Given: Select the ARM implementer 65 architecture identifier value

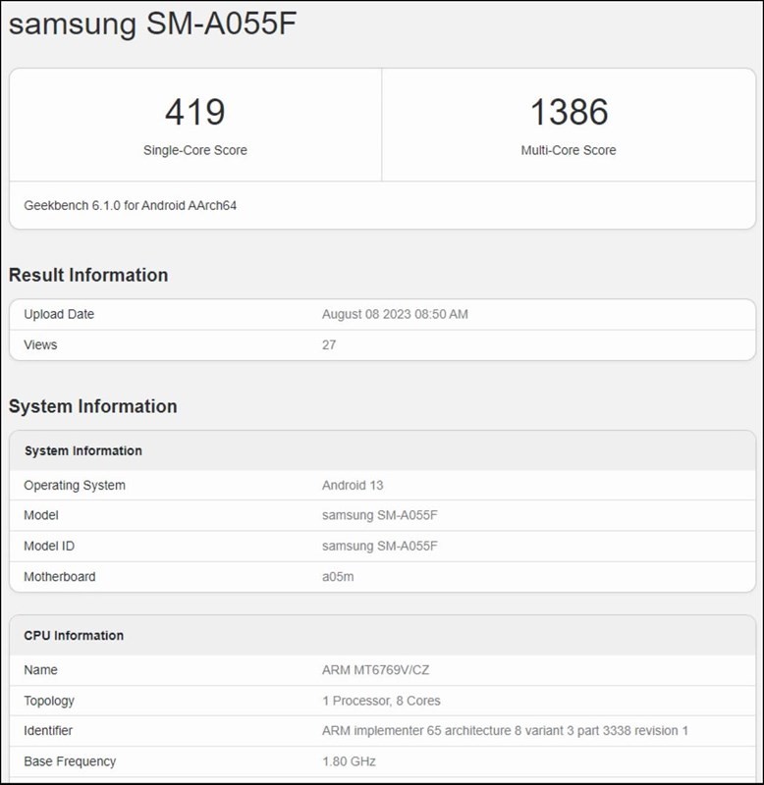Looking at the screenshot, I should pos(505,730).
